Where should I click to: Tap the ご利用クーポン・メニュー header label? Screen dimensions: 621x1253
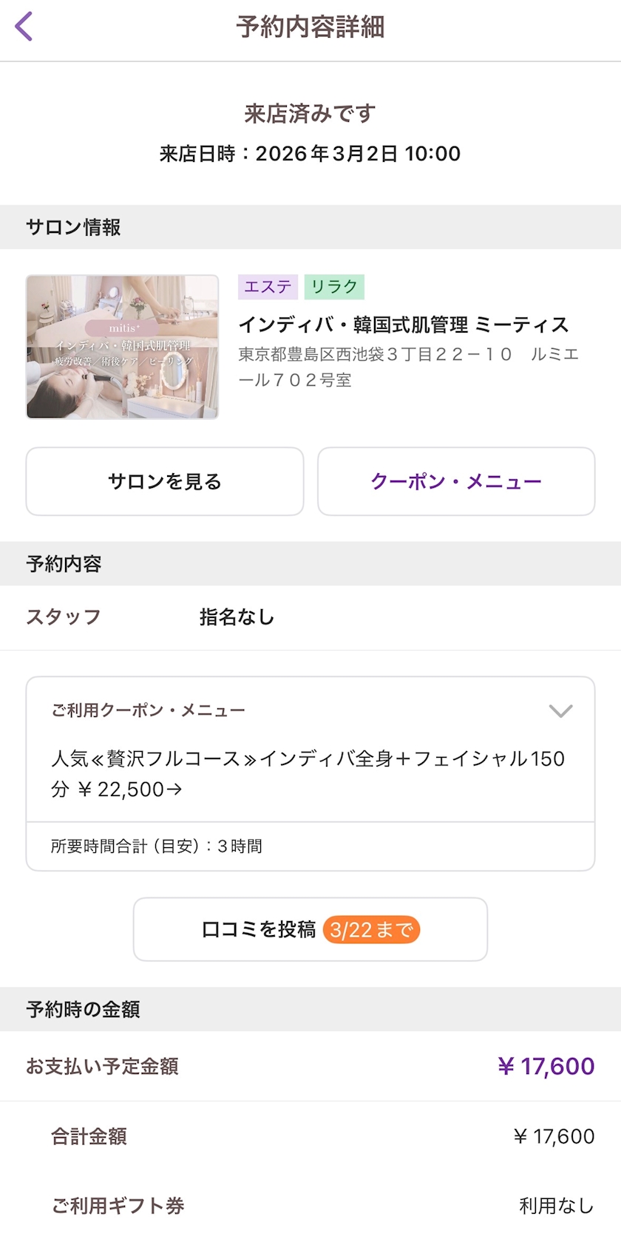click(x=148, y=711)
